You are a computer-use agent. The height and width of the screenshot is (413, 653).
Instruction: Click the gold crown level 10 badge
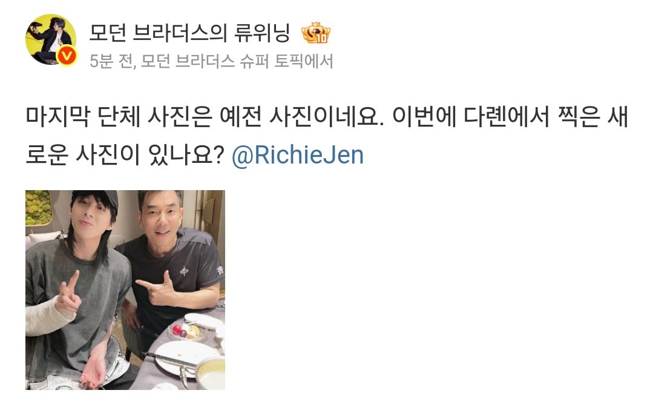(x=316, y=33)
